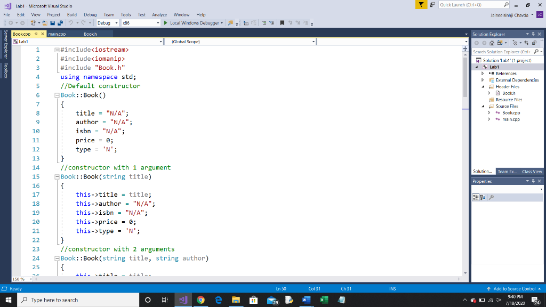546x307 pixels.
Task: Click the Save All icon in the toolbar
Action: tap(60, 23)
